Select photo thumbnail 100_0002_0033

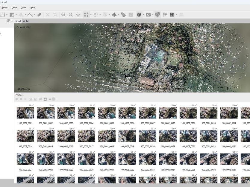[148, 159]
